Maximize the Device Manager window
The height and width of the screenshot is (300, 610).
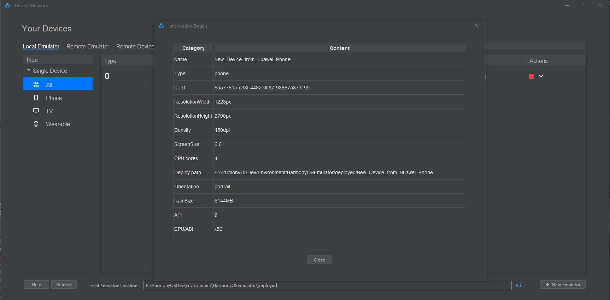click(x=583, y=5)
